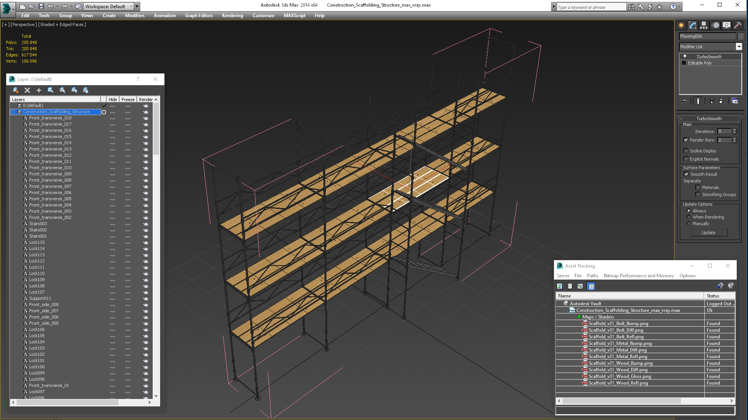748x420 pixels.
Task: Click the Perspective viewport label
Action: [24, 24]
